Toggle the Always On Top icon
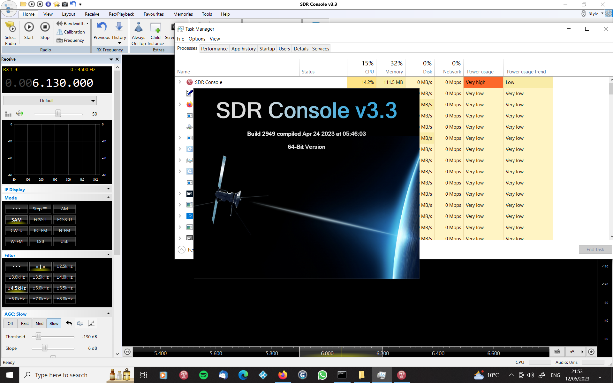 click(138, 28)
